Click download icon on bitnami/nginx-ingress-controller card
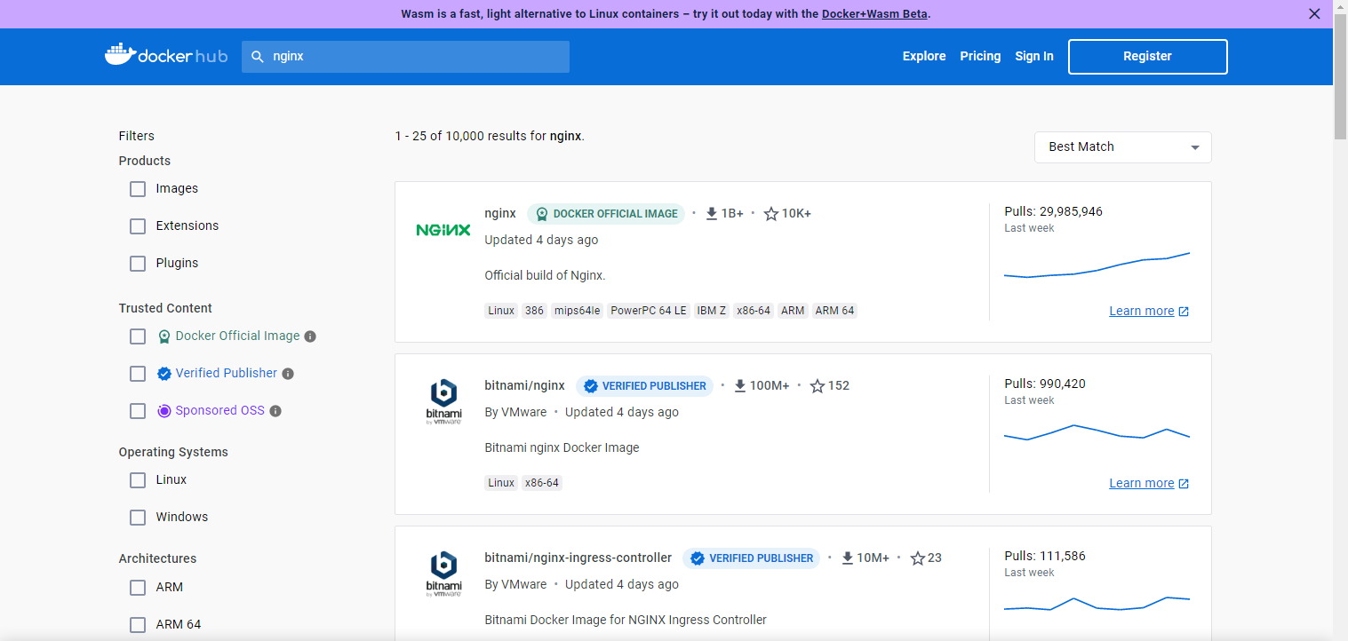1348x641 pixels. tap(847, 558)
